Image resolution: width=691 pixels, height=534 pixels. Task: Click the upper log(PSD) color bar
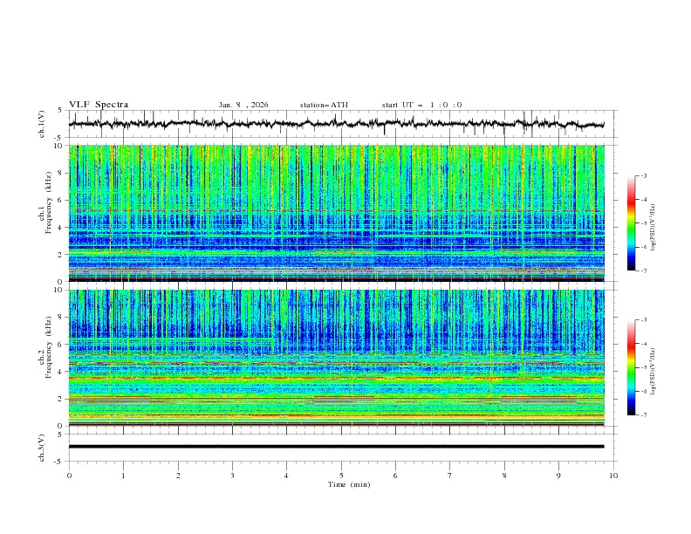click(633, 223)
